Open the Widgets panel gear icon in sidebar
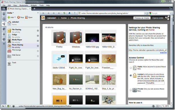Screen dimensions: 175x110 coord(4,19)
